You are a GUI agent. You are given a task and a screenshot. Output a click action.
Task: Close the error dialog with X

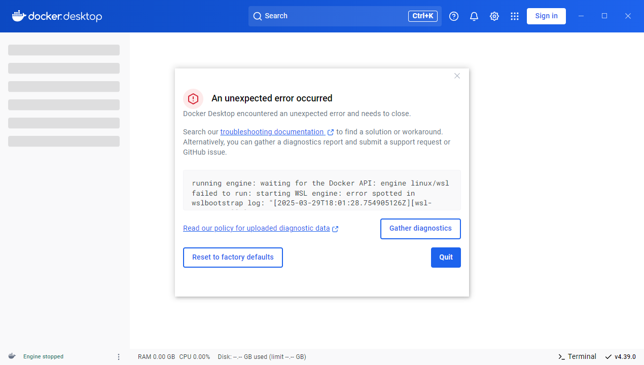pos(457,76)
